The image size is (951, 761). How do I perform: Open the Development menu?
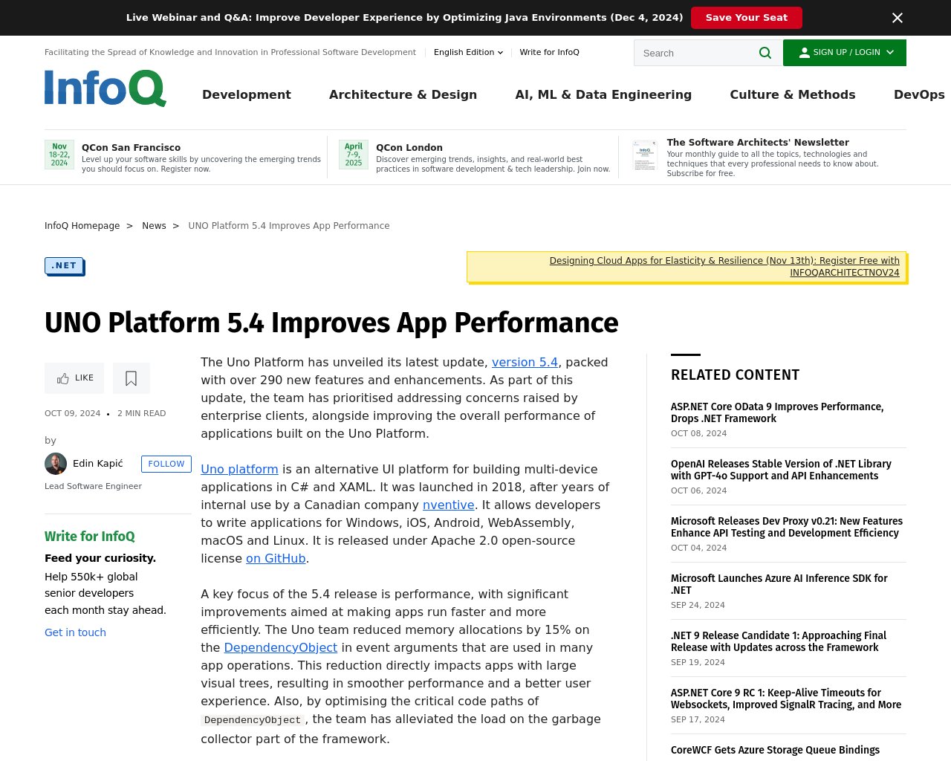(247, 94)
